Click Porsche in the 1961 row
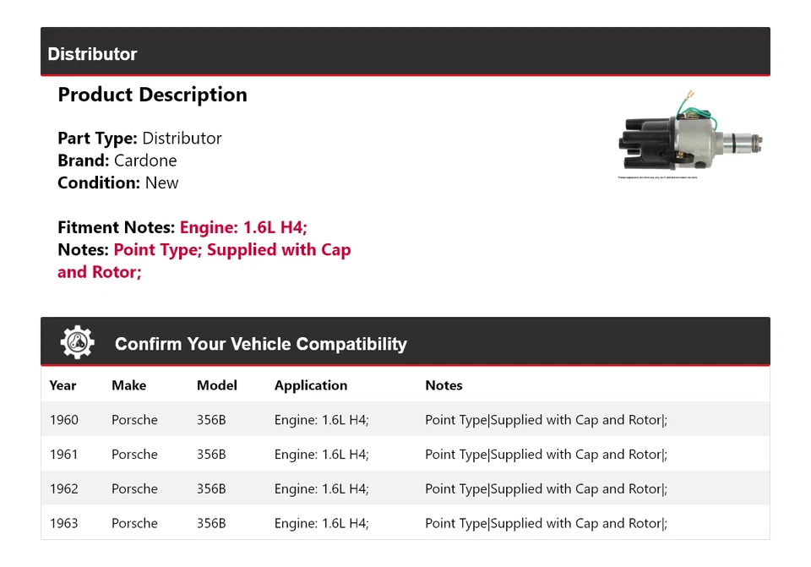 coord(134,455)
